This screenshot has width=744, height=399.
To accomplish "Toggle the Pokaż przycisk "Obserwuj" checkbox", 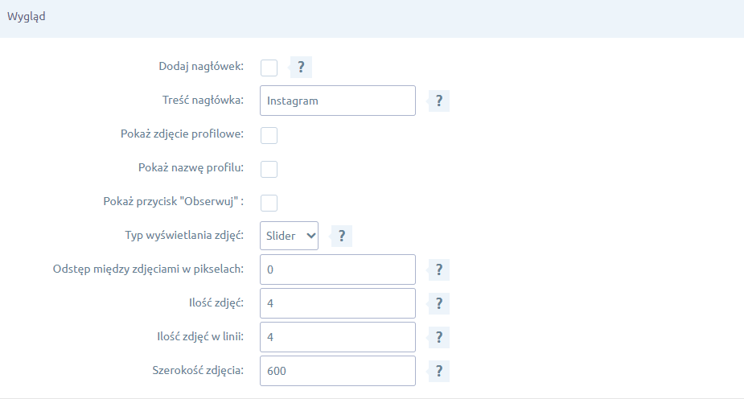I will (269, 202).
